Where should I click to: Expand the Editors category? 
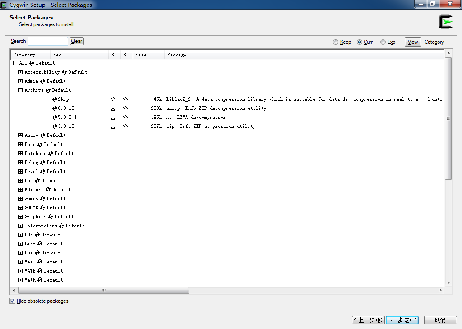coord(20,190)
